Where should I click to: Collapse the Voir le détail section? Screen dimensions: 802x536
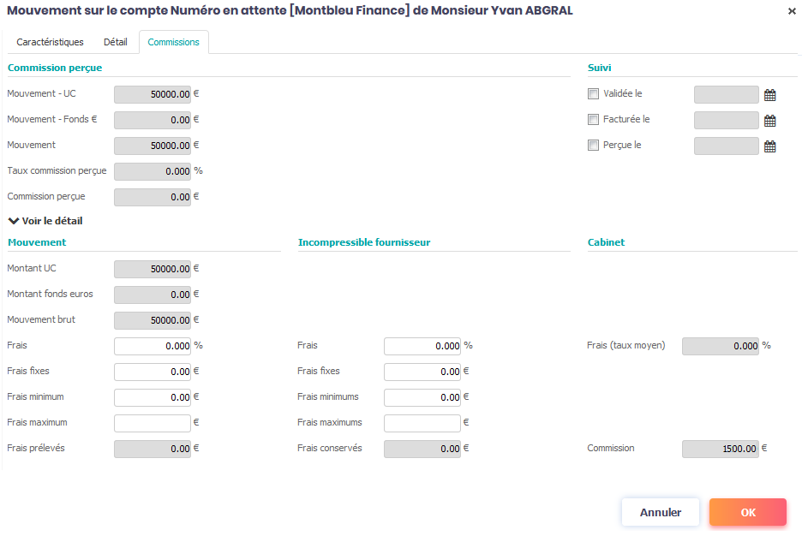45,221
